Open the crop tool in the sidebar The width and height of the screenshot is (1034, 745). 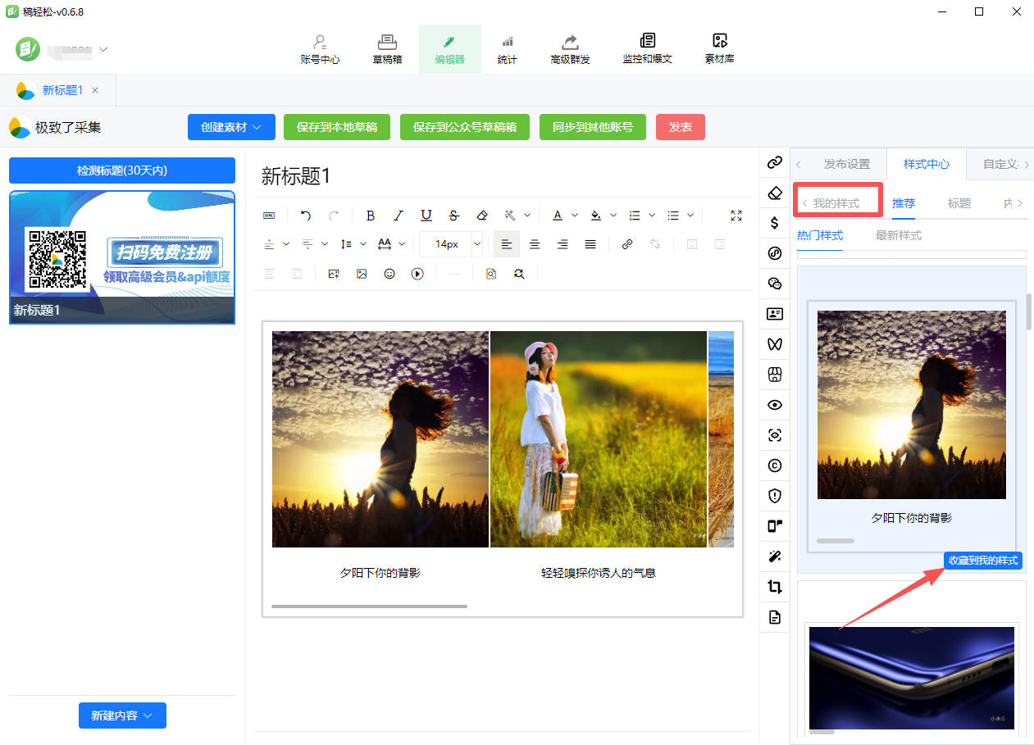click(x=774, y=587)
